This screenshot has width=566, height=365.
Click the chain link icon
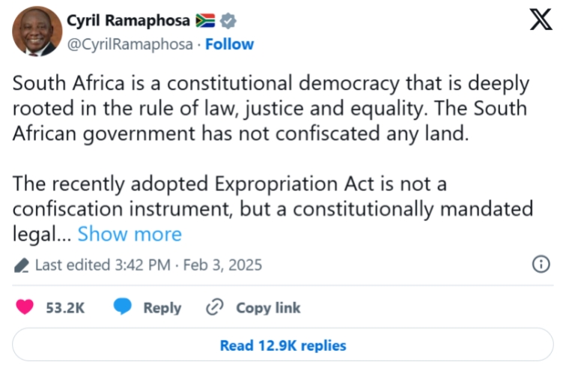pos(215,307)
